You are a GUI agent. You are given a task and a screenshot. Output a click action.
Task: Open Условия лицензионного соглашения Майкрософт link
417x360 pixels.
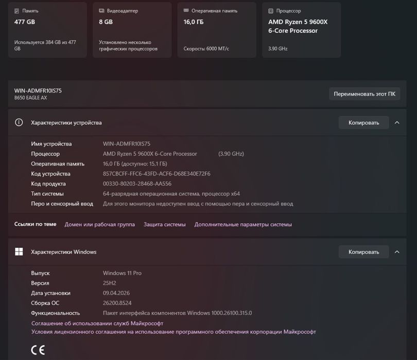(x=173, y=332)
